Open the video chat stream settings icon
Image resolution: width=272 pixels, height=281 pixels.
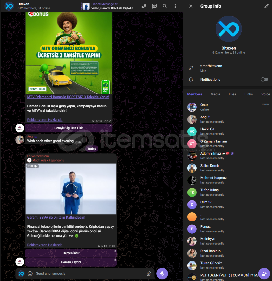pyautogui.click(x=144, y=6)
